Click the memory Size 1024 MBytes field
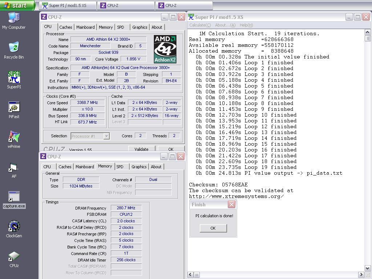 tap(81, 186)
